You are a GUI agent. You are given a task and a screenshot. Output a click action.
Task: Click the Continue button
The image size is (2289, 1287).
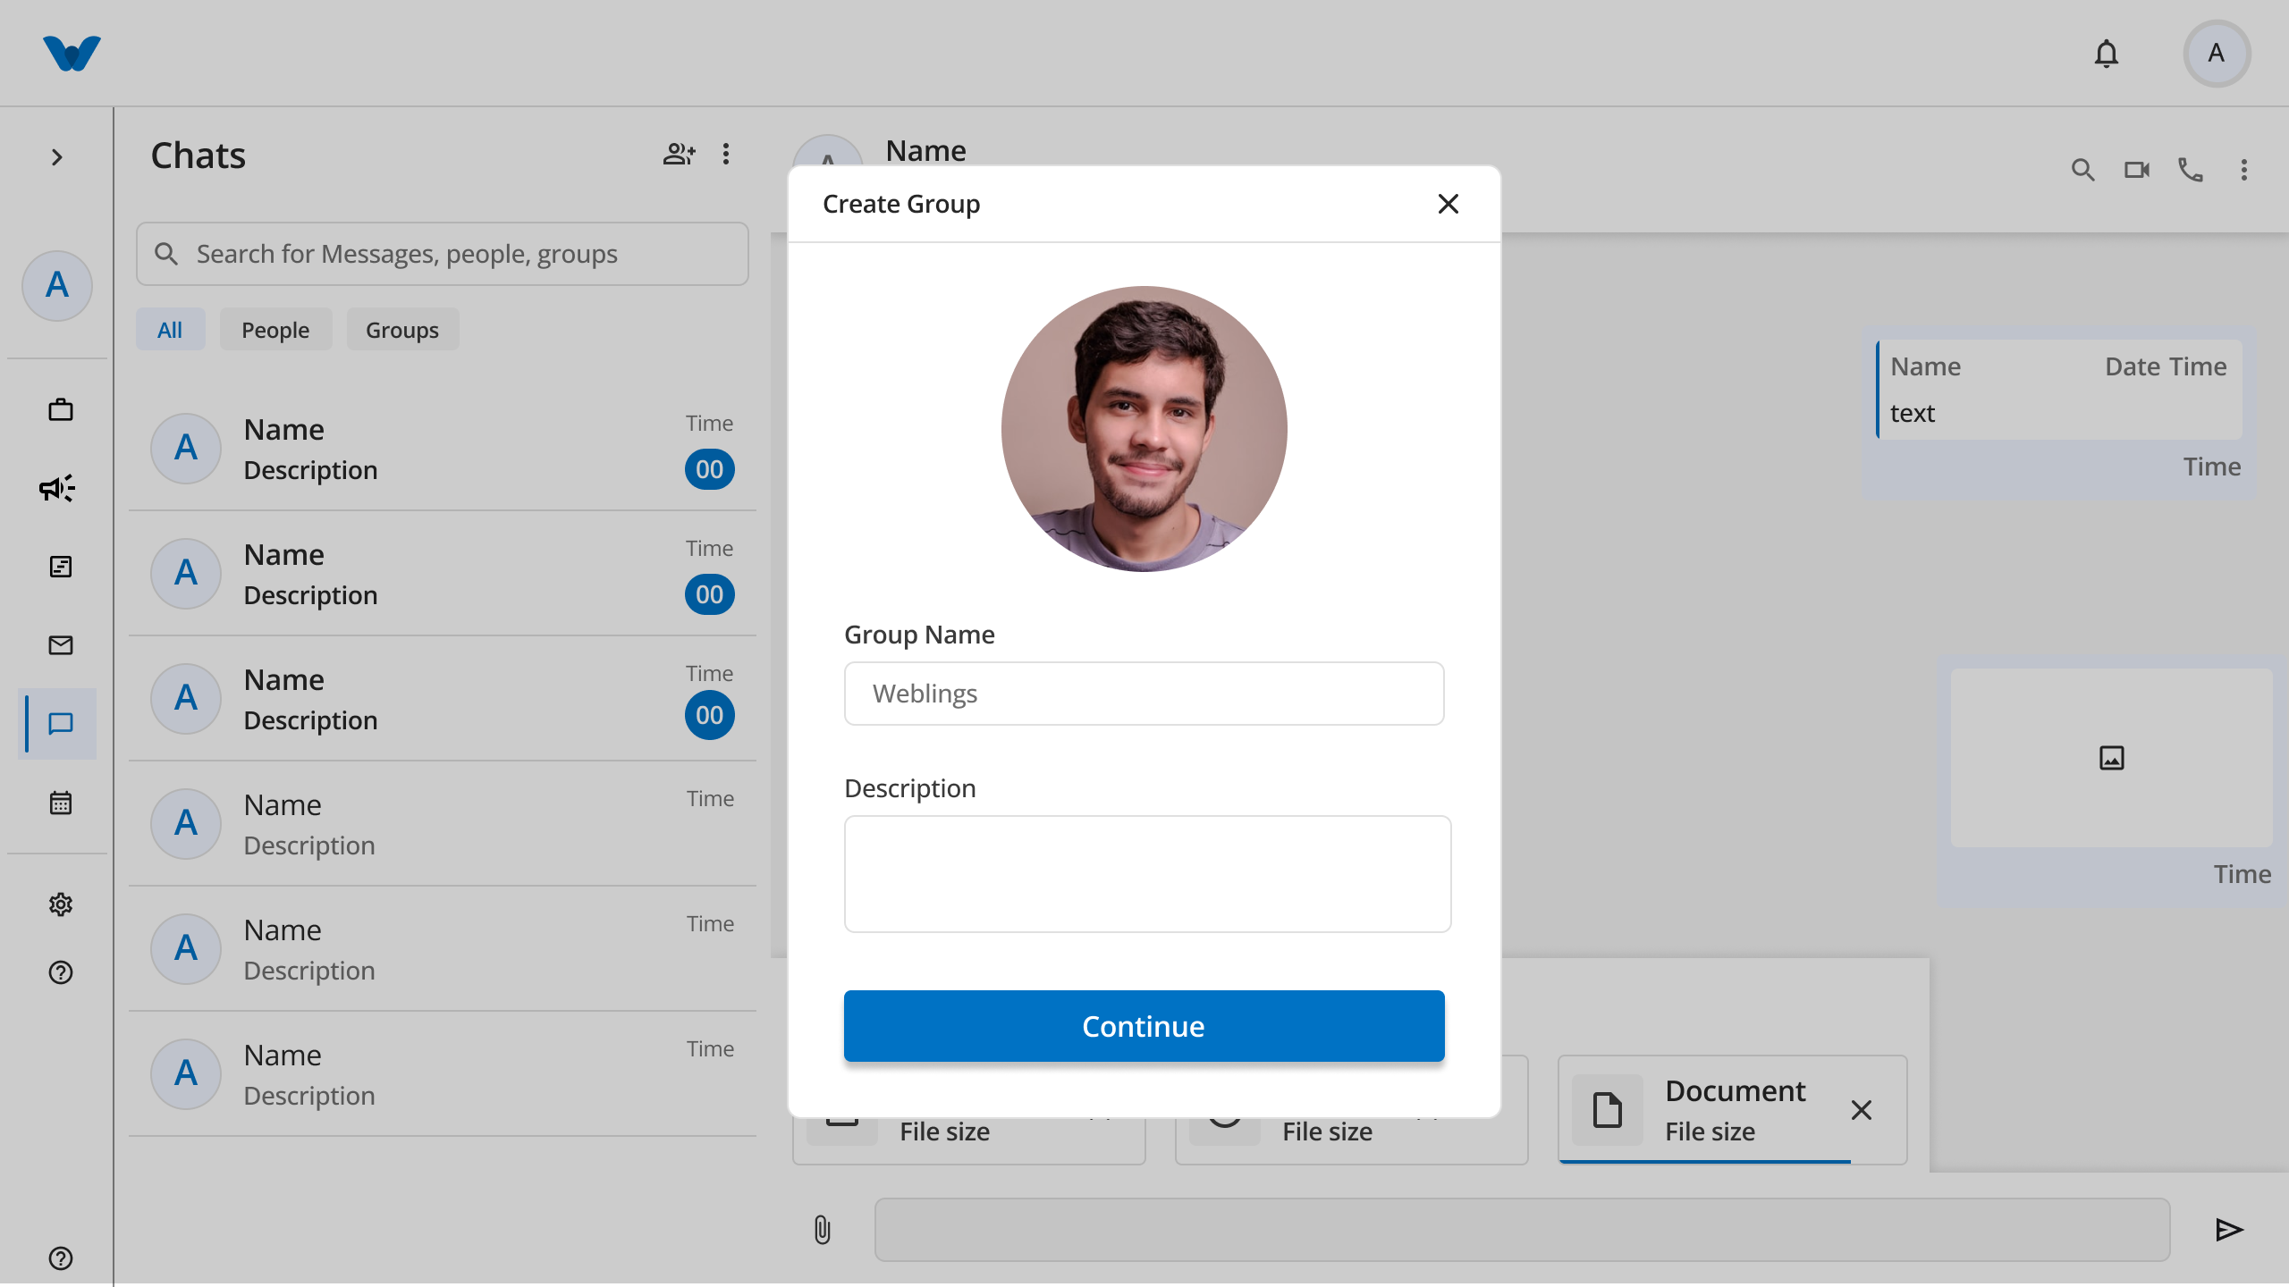pos(1144,1026)
